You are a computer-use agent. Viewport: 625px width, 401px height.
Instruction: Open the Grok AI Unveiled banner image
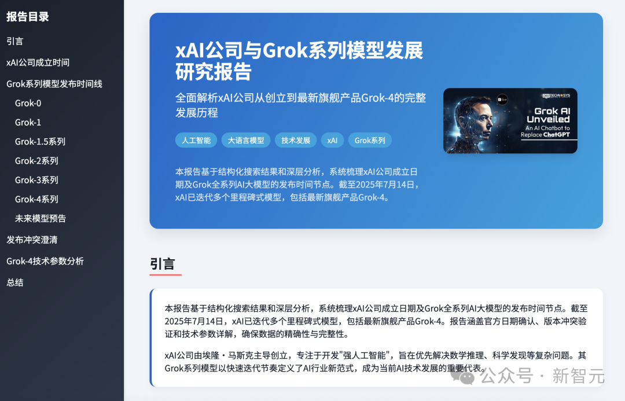coord(510,121)
